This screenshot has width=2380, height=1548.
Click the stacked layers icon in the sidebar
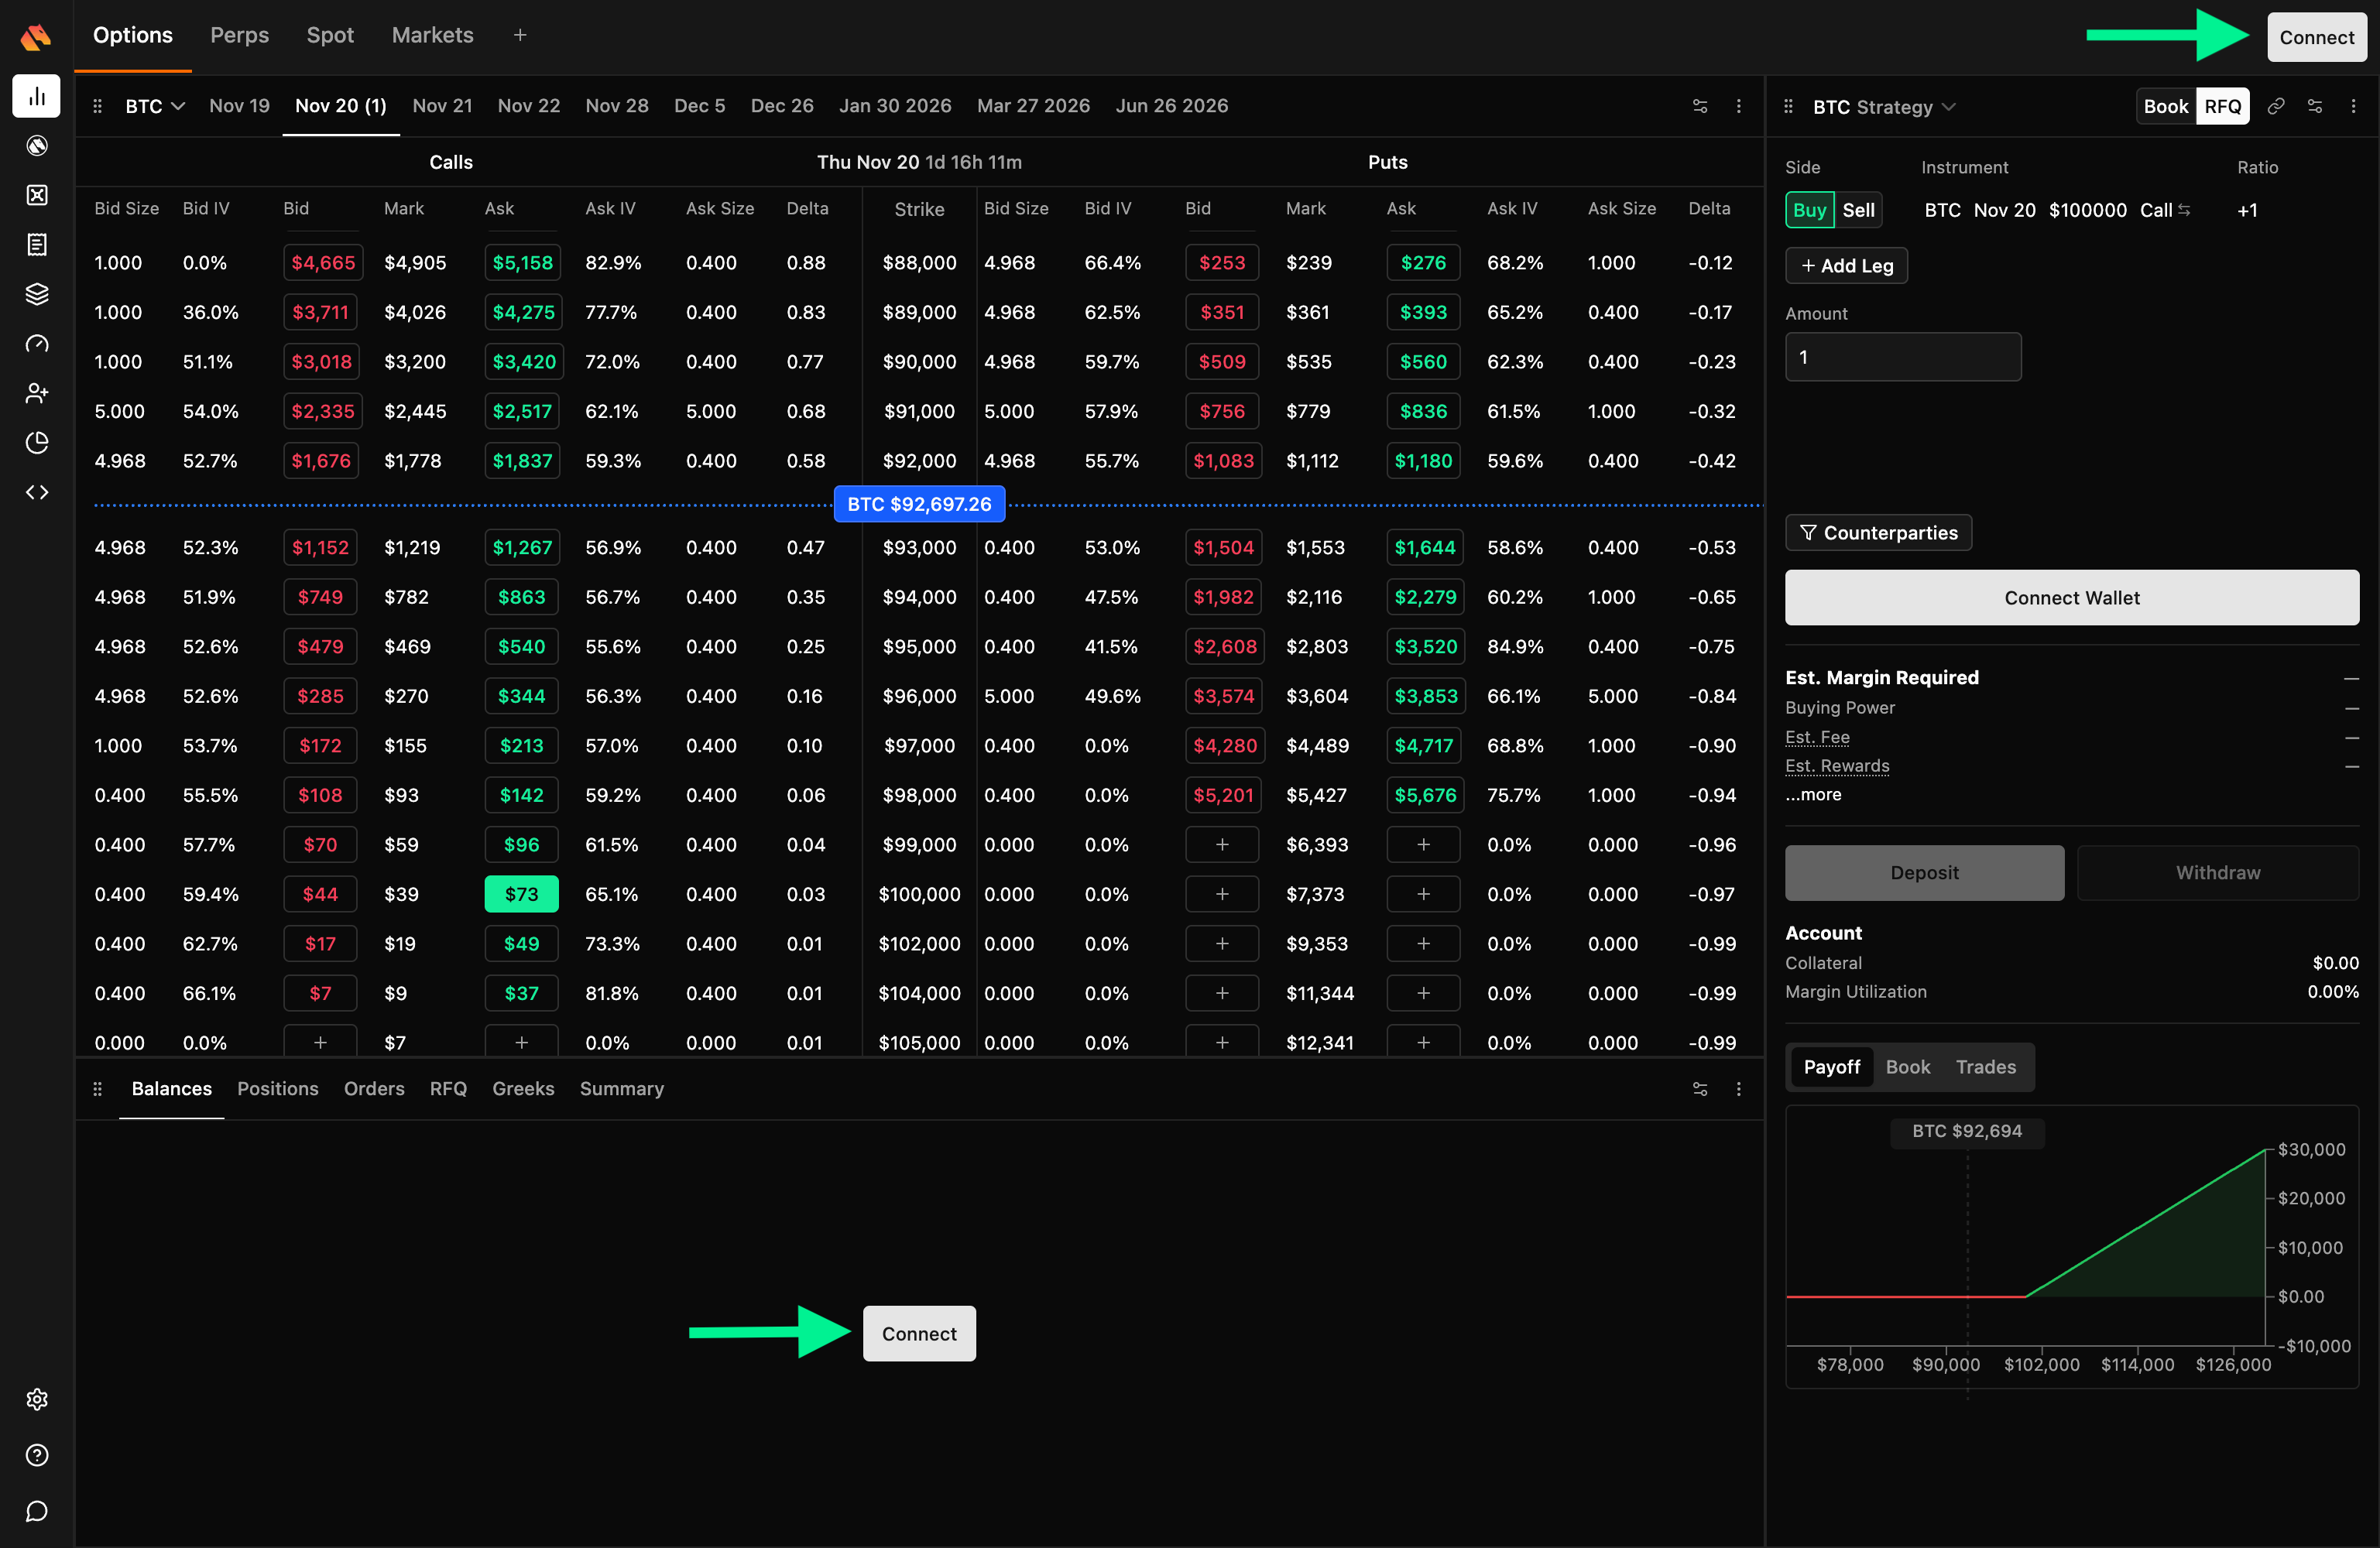pos(37,294)
